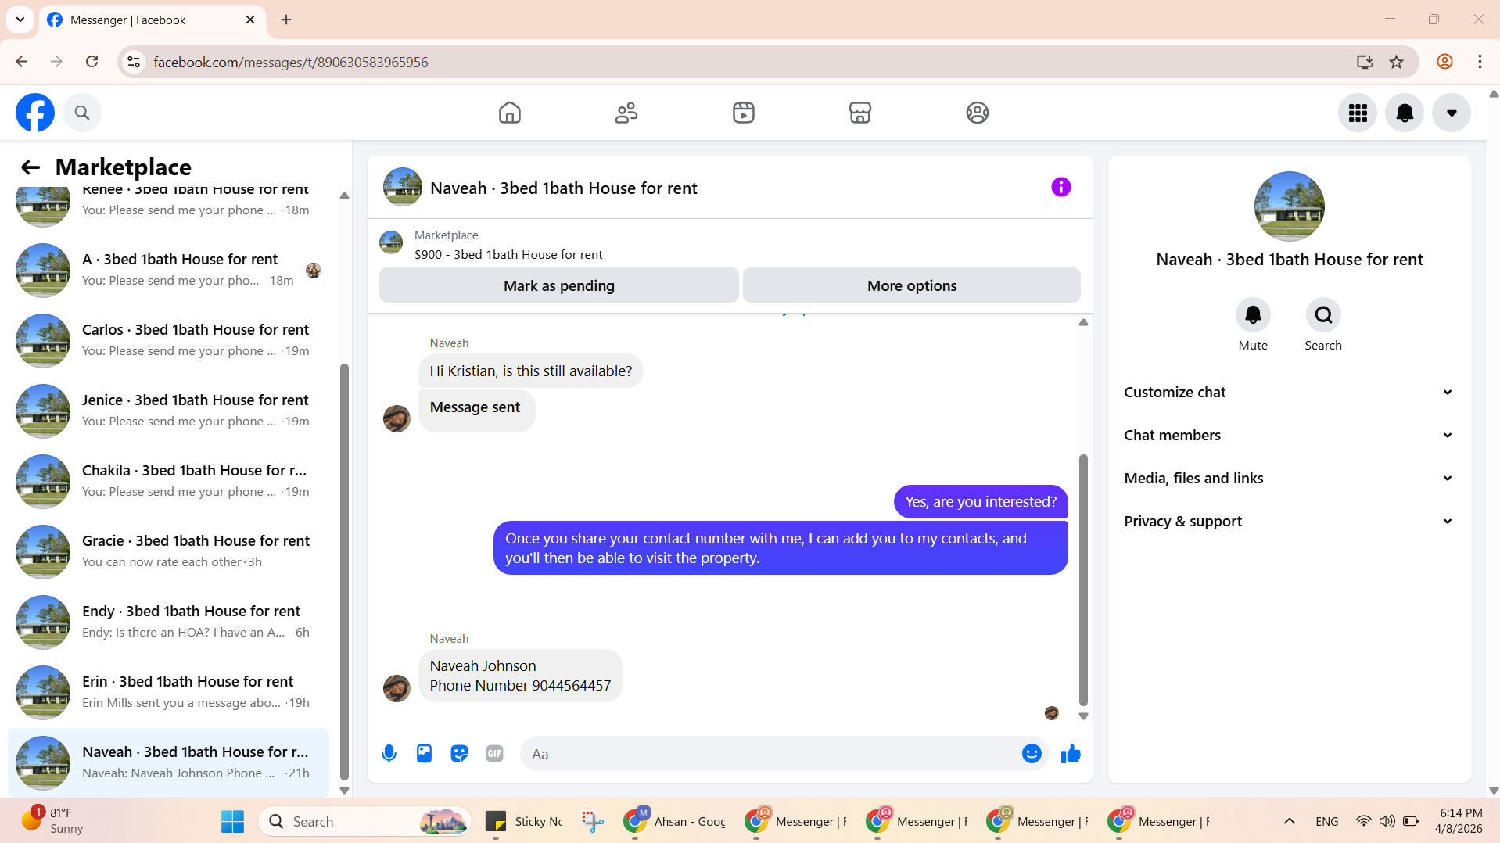Reload the page with browser refresh icon
1500x843 pixels.
(x=92, y=62)
